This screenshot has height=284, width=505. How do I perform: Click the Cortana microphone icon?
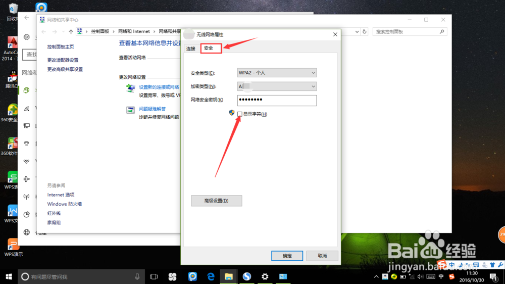click(137, 276)
